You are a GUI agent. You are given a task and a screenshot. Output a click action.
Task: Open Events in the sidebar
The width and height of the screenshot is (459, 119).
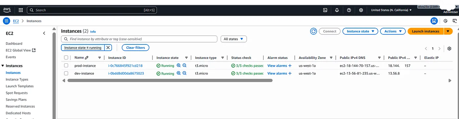tap(11, 57)
